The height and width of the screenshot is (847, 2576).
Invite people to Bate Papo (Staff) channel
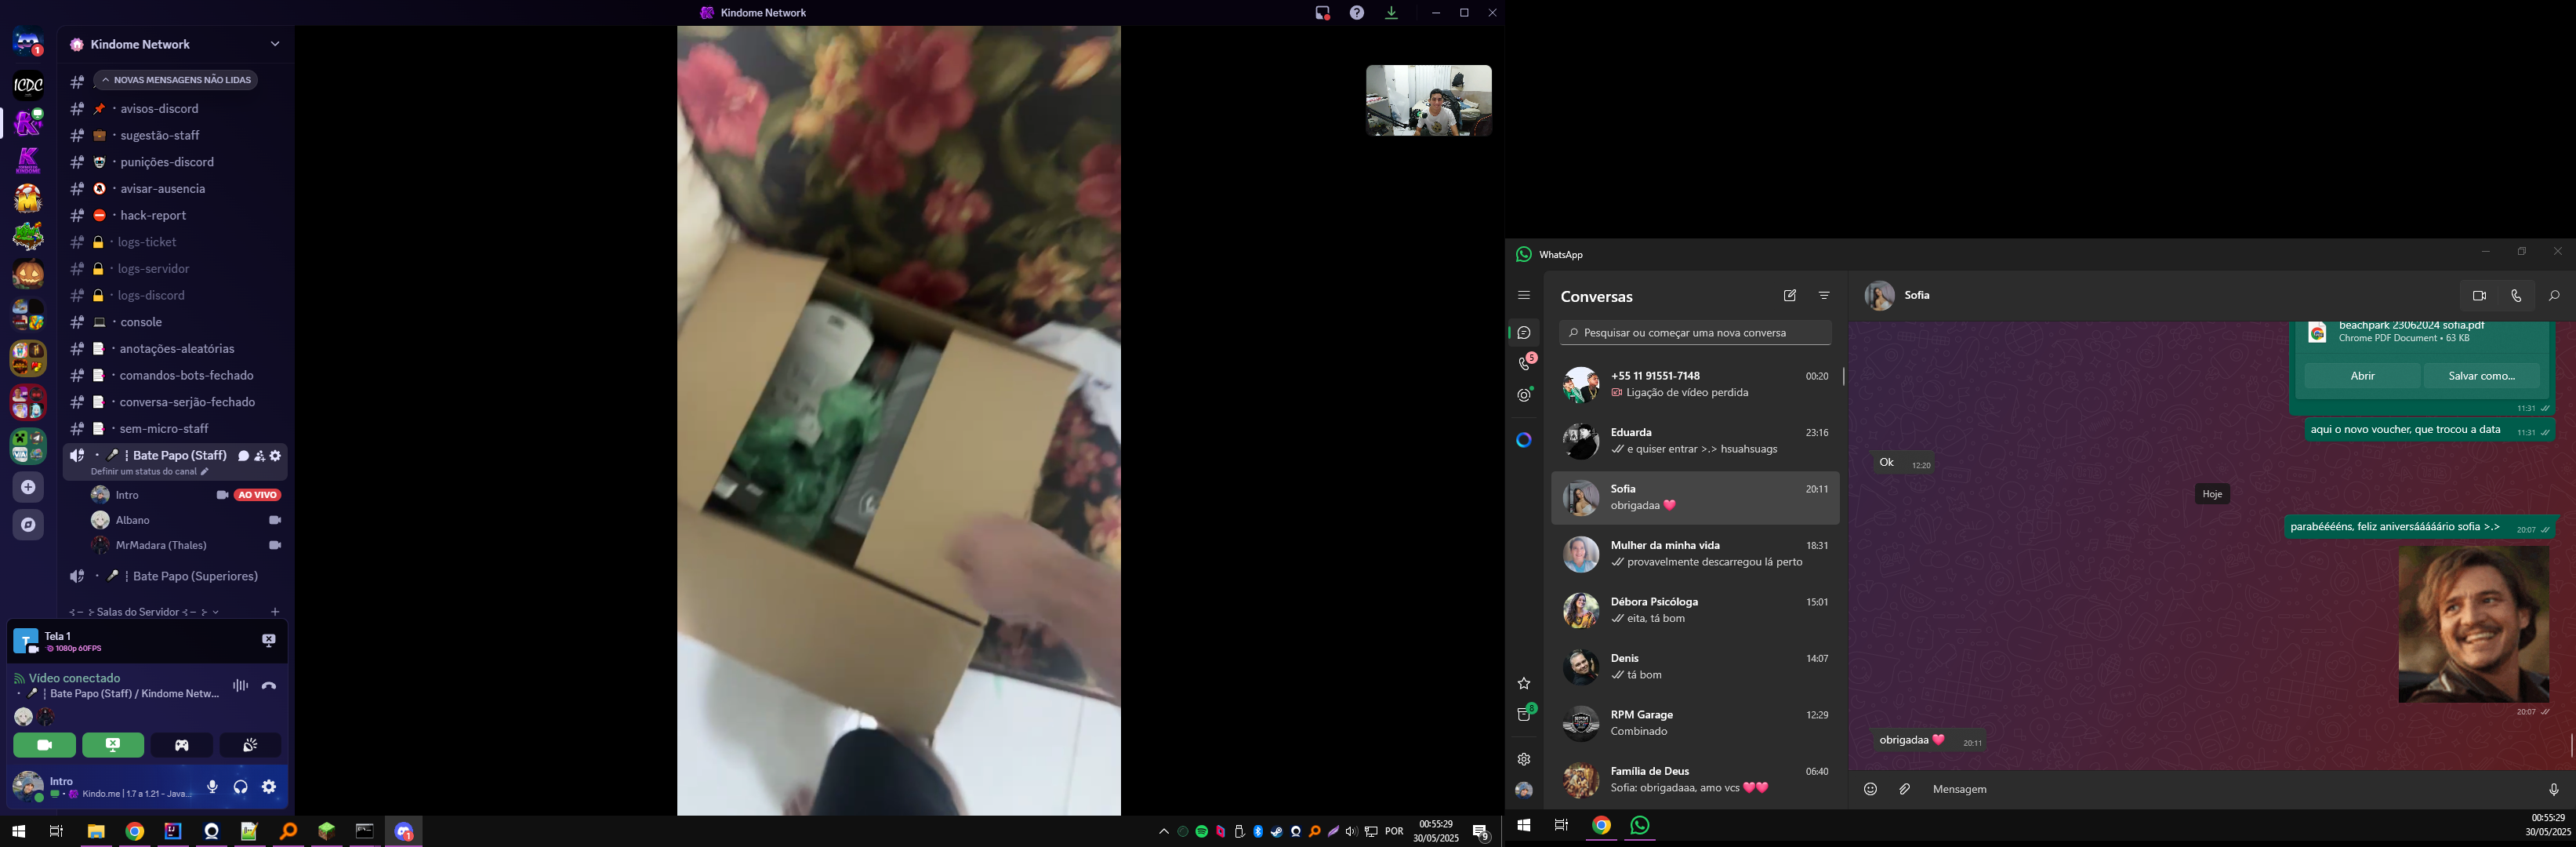pyautogui.click(x=259, y=456)
